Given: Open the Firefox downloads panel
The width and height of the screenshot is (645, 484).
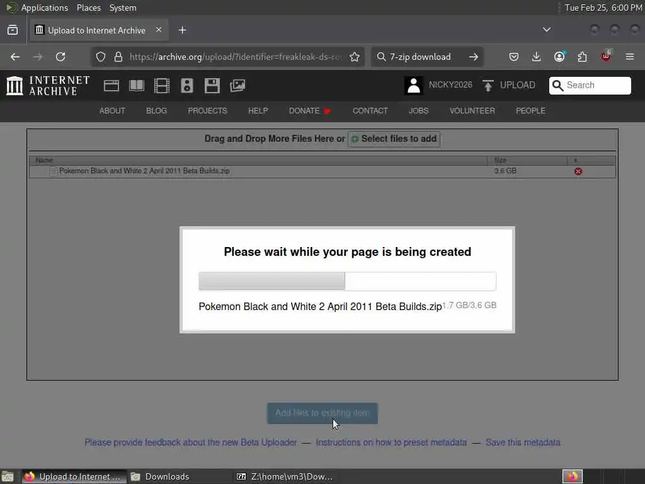Looking at the screenshot, I should [537, 57].
